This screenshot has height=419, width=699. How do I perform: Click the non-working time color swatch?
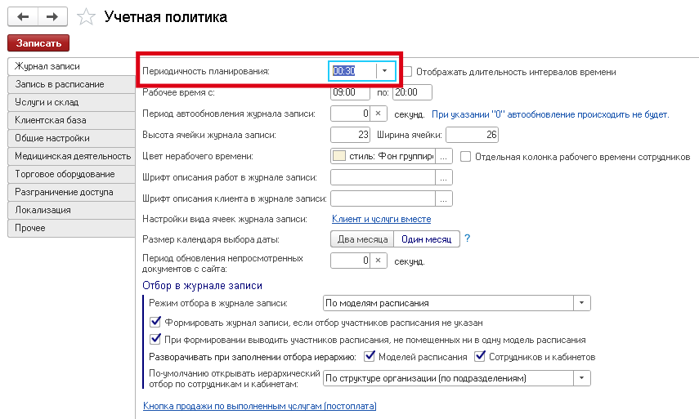point(338,156)
